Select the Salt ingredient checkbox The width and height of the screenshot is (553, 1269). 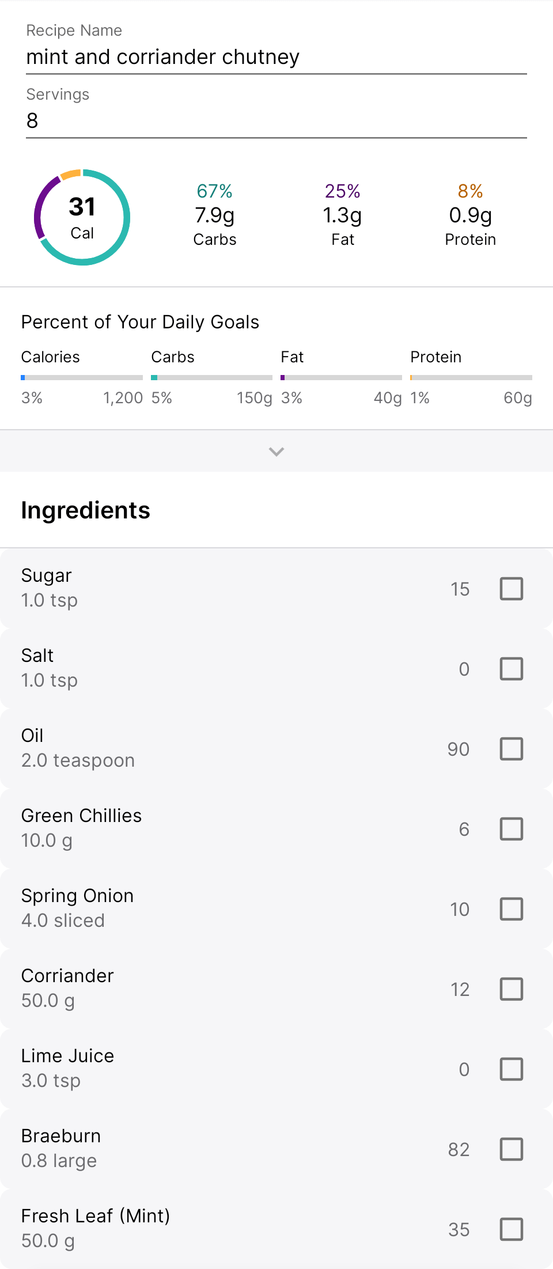coord(511,669)
